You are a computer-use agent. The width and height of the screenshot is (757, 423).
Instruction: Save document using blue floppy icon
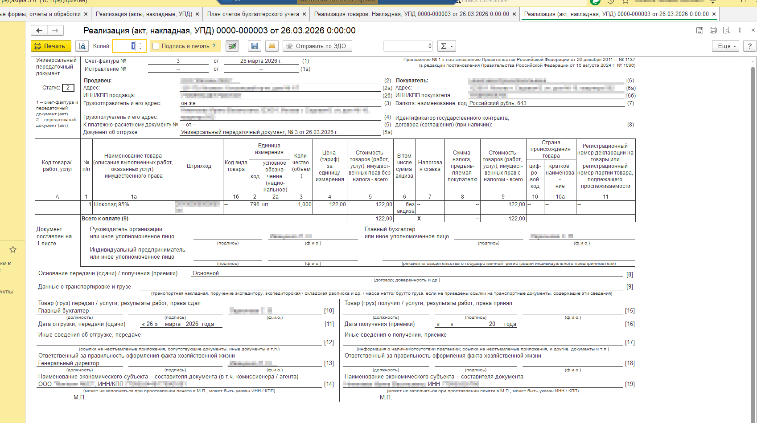point(255,46)
